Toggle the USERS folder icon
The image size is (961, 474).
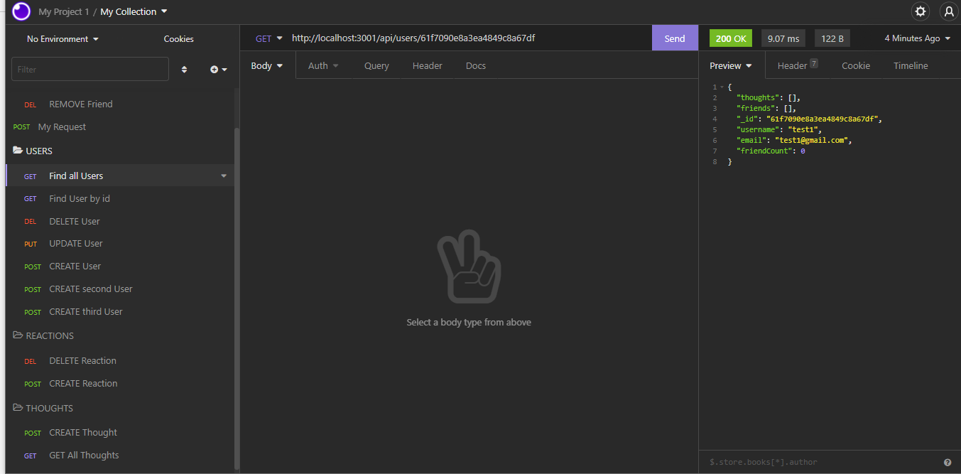click(18, 151)
